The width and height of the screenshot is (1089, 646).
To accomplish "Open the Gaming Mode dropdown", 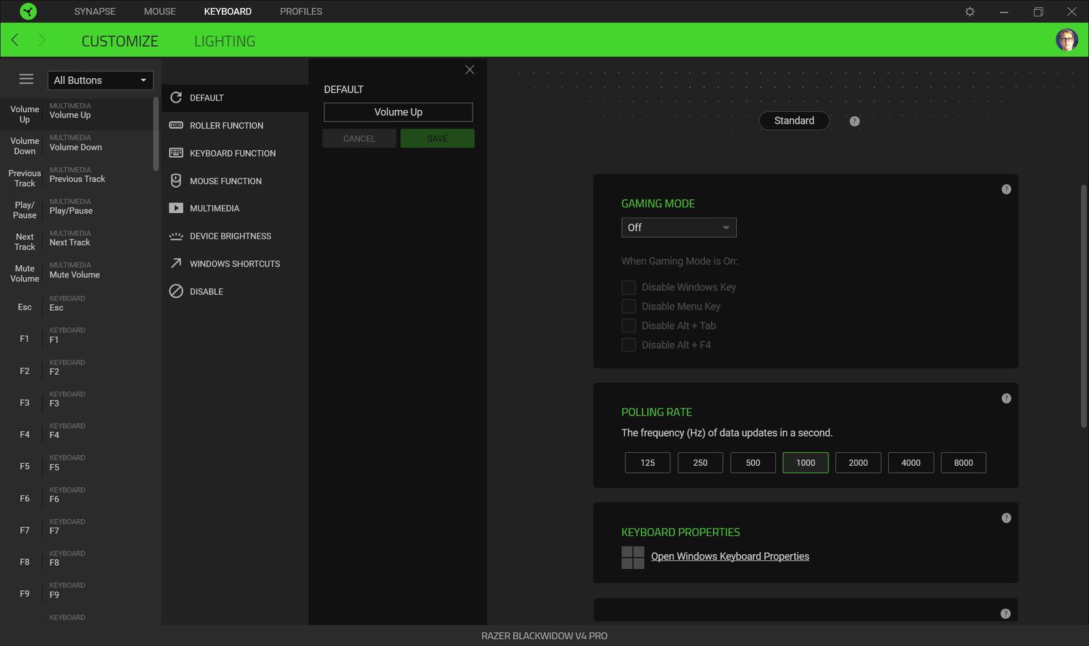I will tap(679, 227).
